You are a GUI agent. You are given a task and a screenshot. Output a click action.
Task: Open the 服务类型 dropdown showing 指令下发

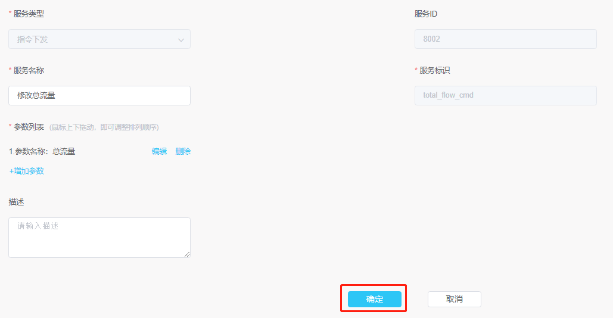pos(99,39)
